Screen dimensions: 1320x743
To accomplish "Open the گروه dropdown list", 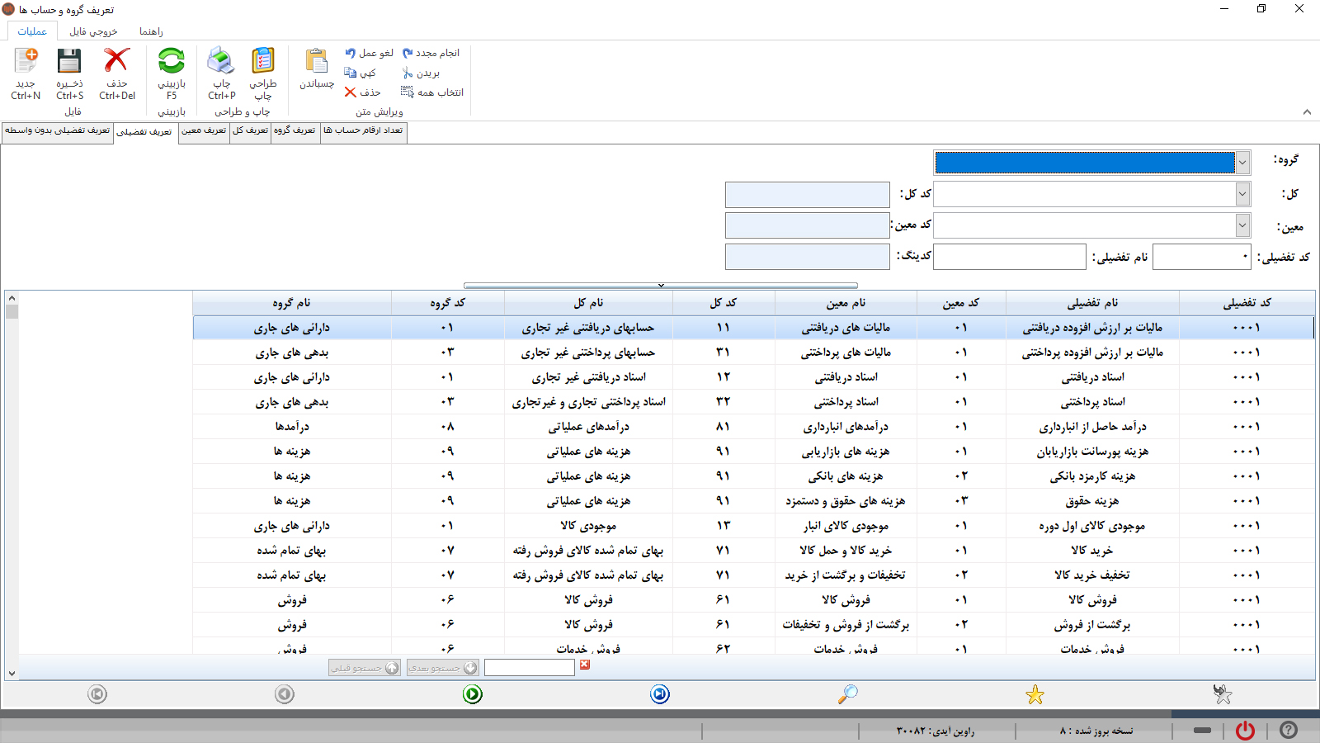I will point(1242,163).
